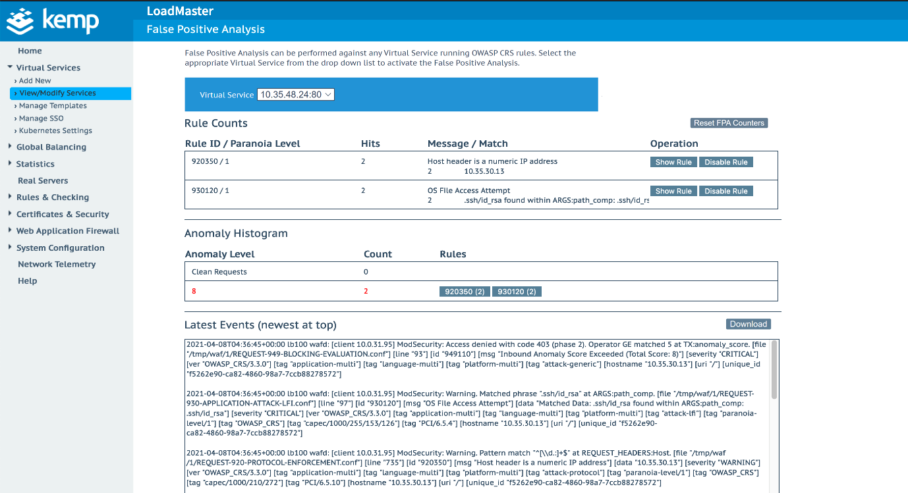
Task: Click the Clean Requests count 0
Action: pyautogui.click(x=366, y=272)
